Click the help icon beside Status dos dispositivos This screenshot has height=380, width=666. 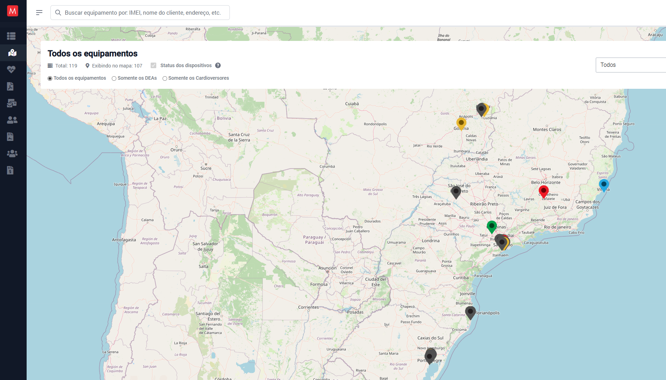[218, 65]
